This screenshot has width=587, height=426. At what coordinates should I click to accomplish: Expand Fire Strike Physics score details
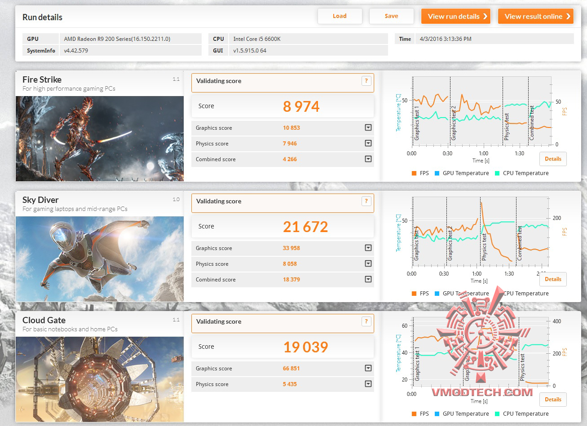point(368,144)
